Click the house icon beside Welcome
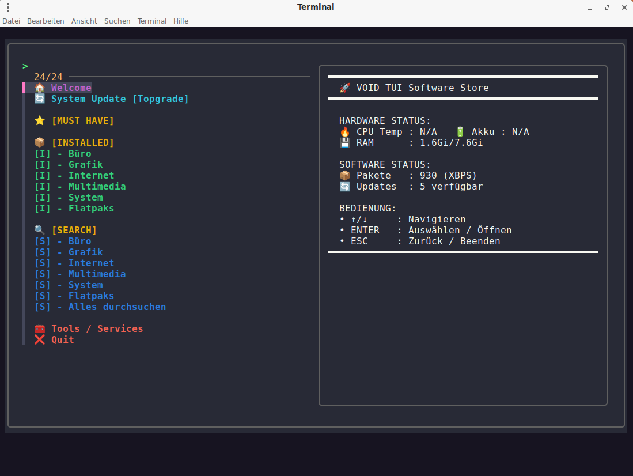The image size is (633, 476). tap(39, 88)
